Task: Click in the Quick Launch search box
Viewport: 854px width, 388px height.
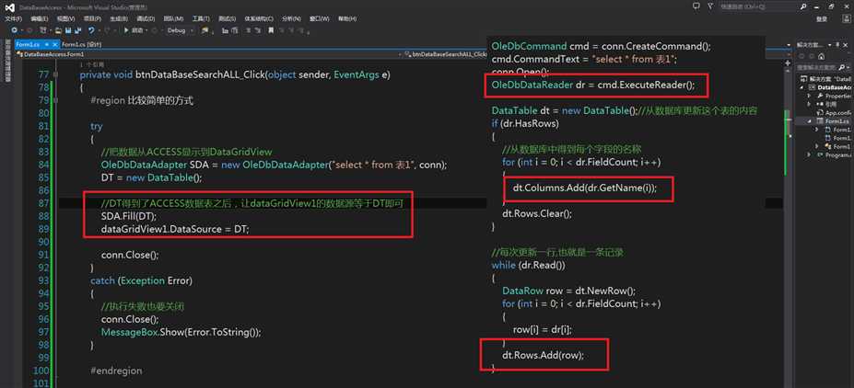Action: point(757,6)
